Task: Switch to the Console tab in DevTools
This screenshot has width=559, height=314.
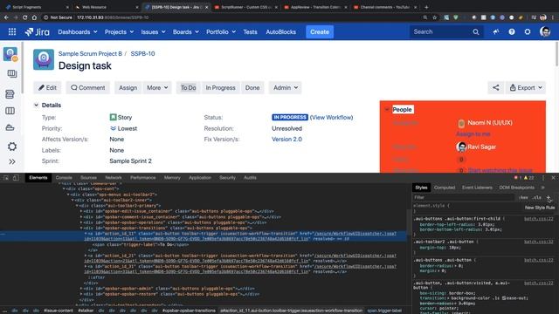Action: coord(64,178)
